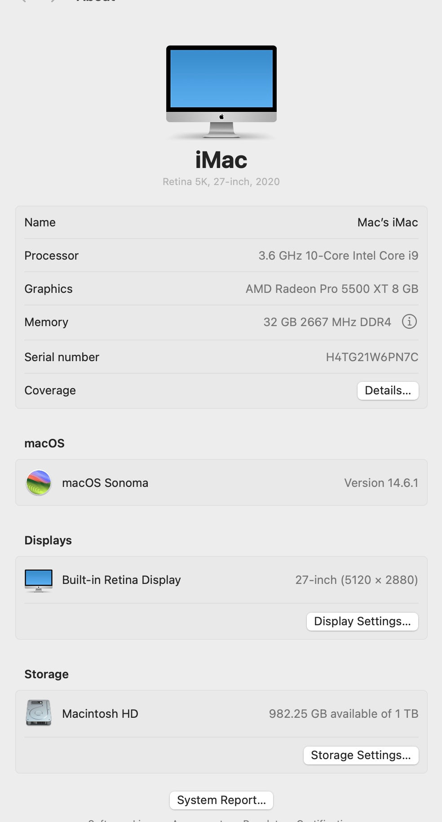442x822 pixels.
Task: Open the Memory info circle icon
Action: 409,322
